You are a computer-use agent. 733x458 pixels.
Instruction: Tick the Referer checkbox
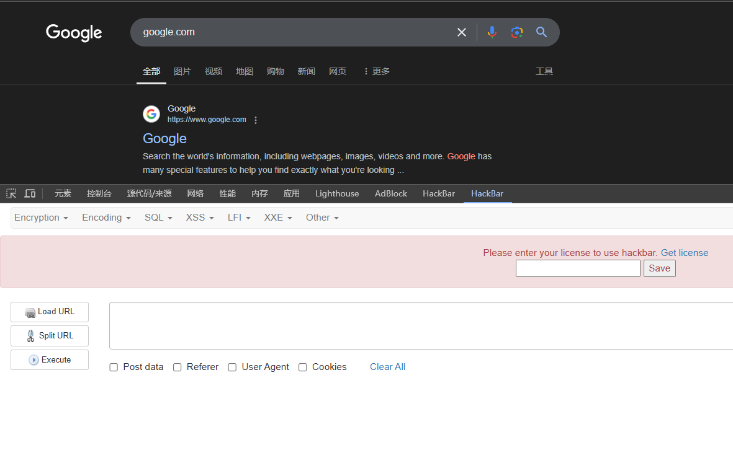click(177, 368)
